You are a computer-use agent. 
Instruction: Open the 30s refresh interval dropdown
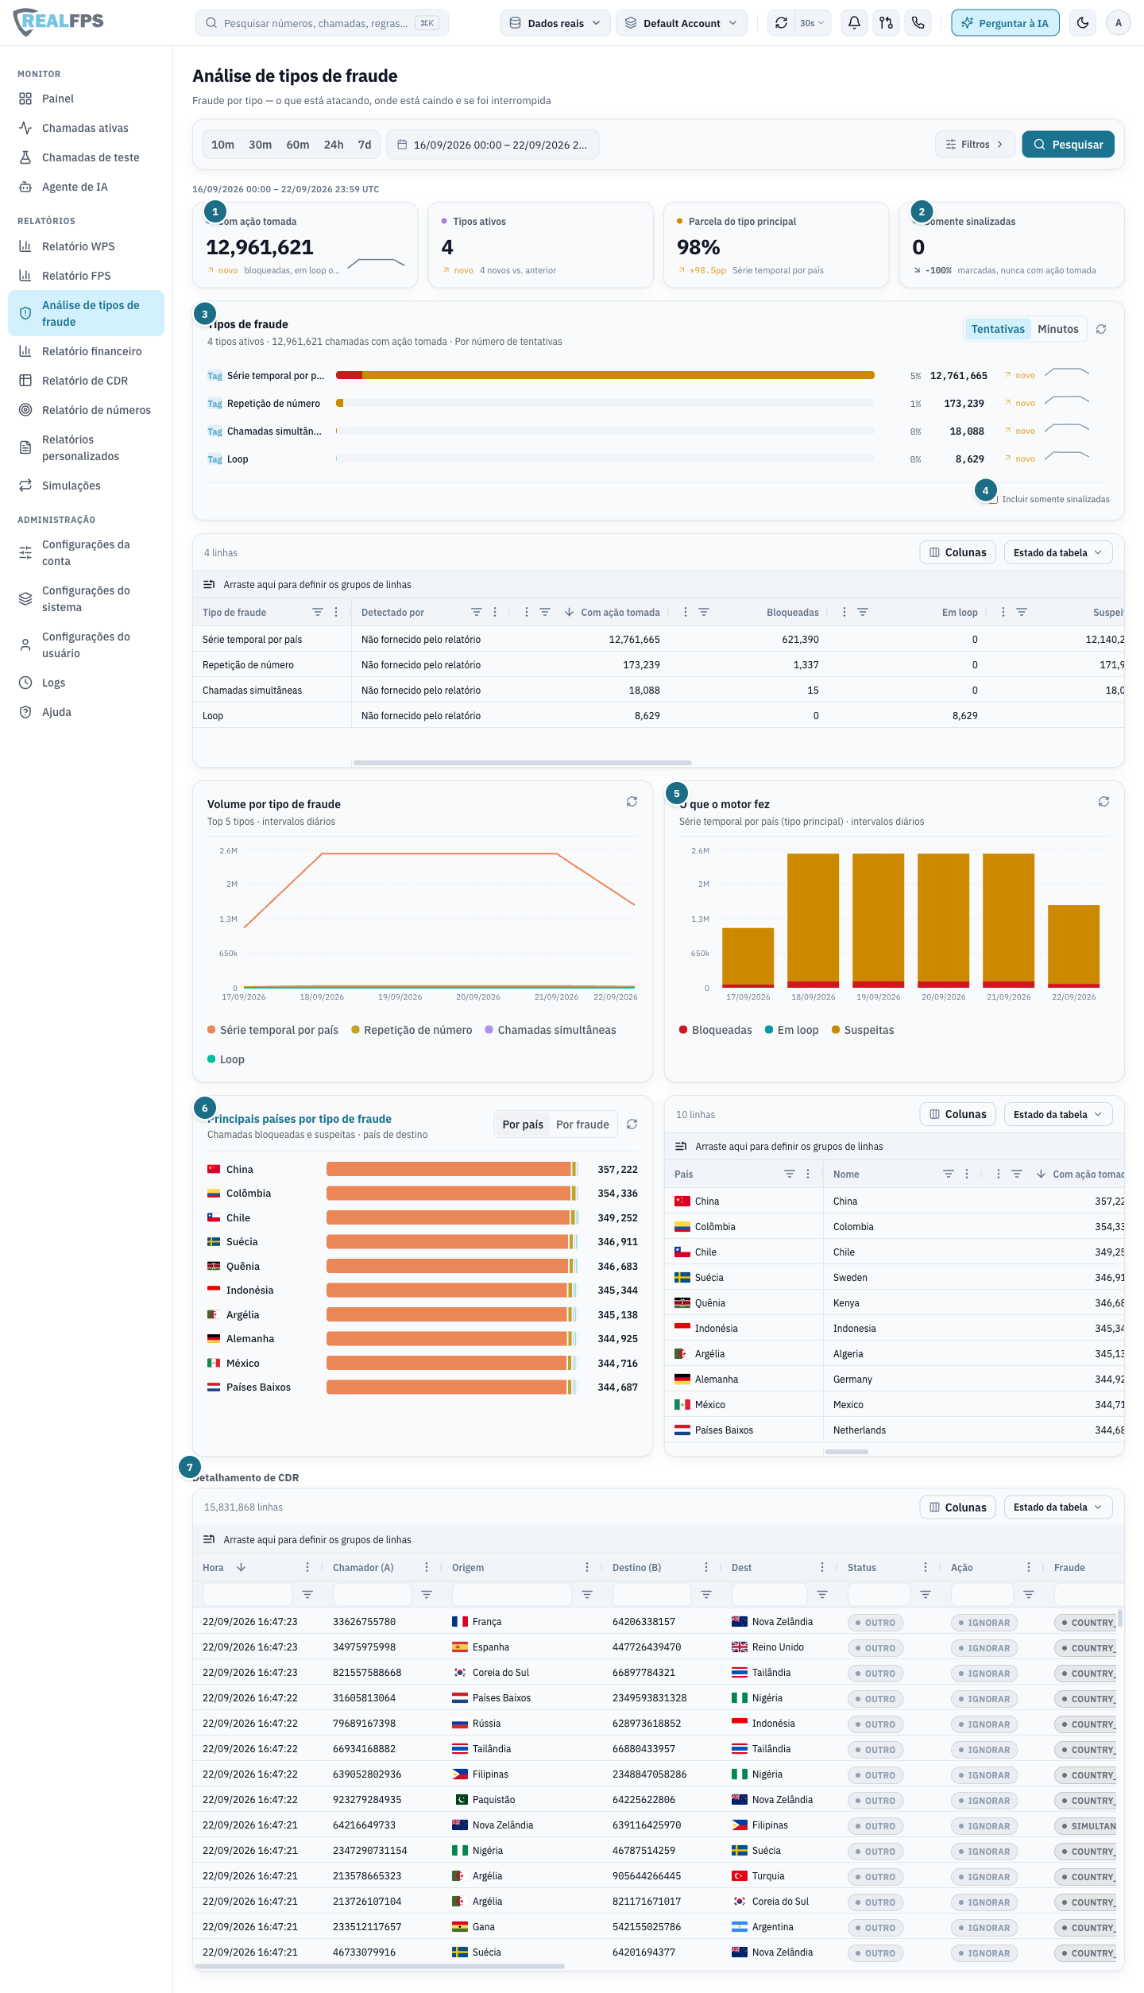pyautogui.click(x=812, y=23)
